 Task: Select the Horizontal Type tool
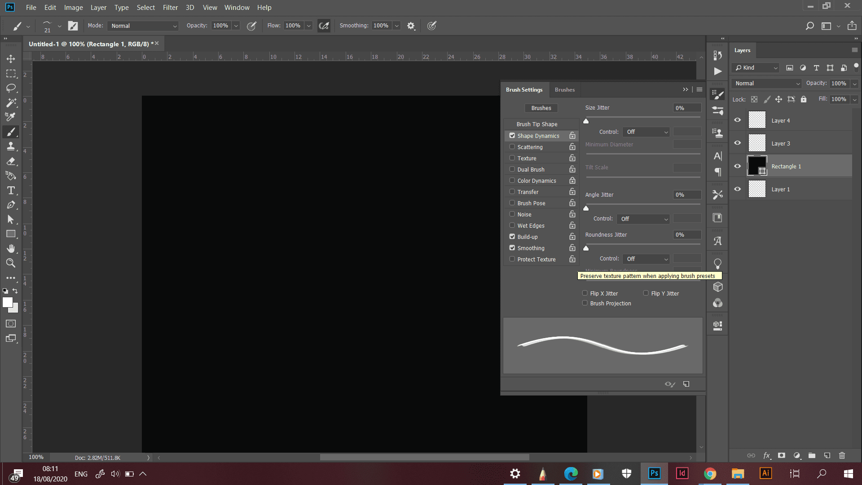coord(11,190)
